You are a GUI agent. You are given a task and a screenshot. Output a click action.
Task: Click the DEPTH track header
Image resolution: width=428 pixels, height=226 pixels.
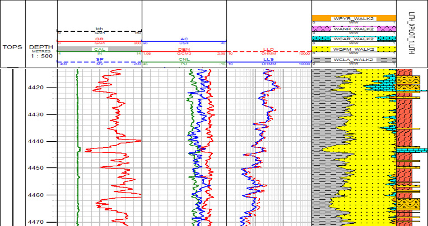[x=40, y=46]
